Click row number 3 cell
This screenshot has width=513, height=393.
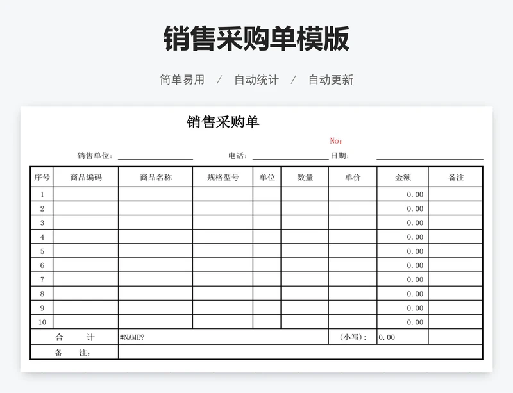pyautogui.click(x=42, y=222)
